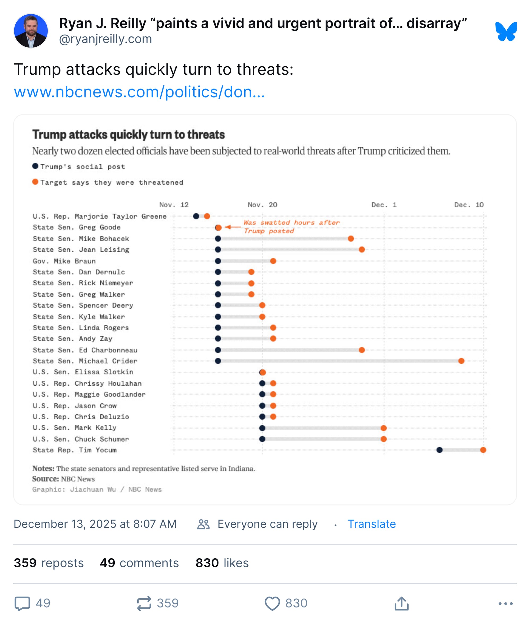Click the share upload icon
The height and width of the screenshot is (627, 531).
(x=401, y=603)
